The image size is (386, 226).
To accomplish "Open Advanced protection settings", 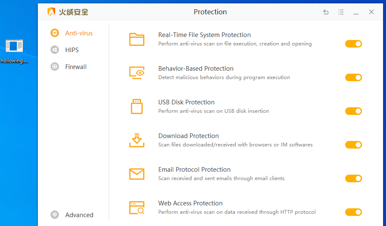I will [x=79, y=215].
